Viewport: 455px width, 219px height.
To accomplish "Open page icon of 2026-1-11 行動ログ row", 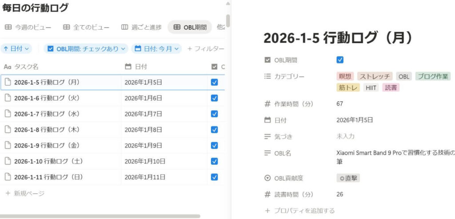I will point(8,177).
